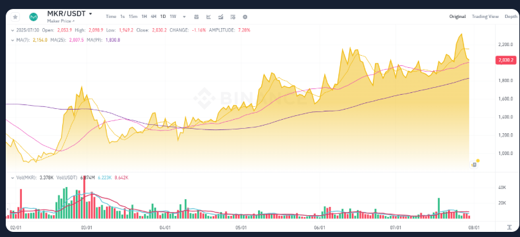Screen dimensions: 520x237
Task: Click the red 2,030.2 current price tag
Action: click(x=506, y=60)
